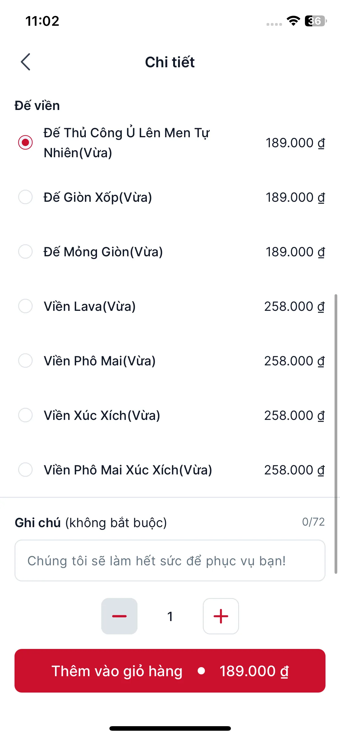Viewport: 340px width, 738px height.
Task: Select Viền Phô Mai Xúc Xích(Vừa) radio
Action: (25, 470)
